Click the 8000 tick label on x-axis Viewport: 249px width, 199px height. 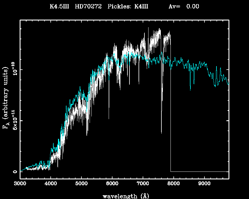click(x=173, y=184)
